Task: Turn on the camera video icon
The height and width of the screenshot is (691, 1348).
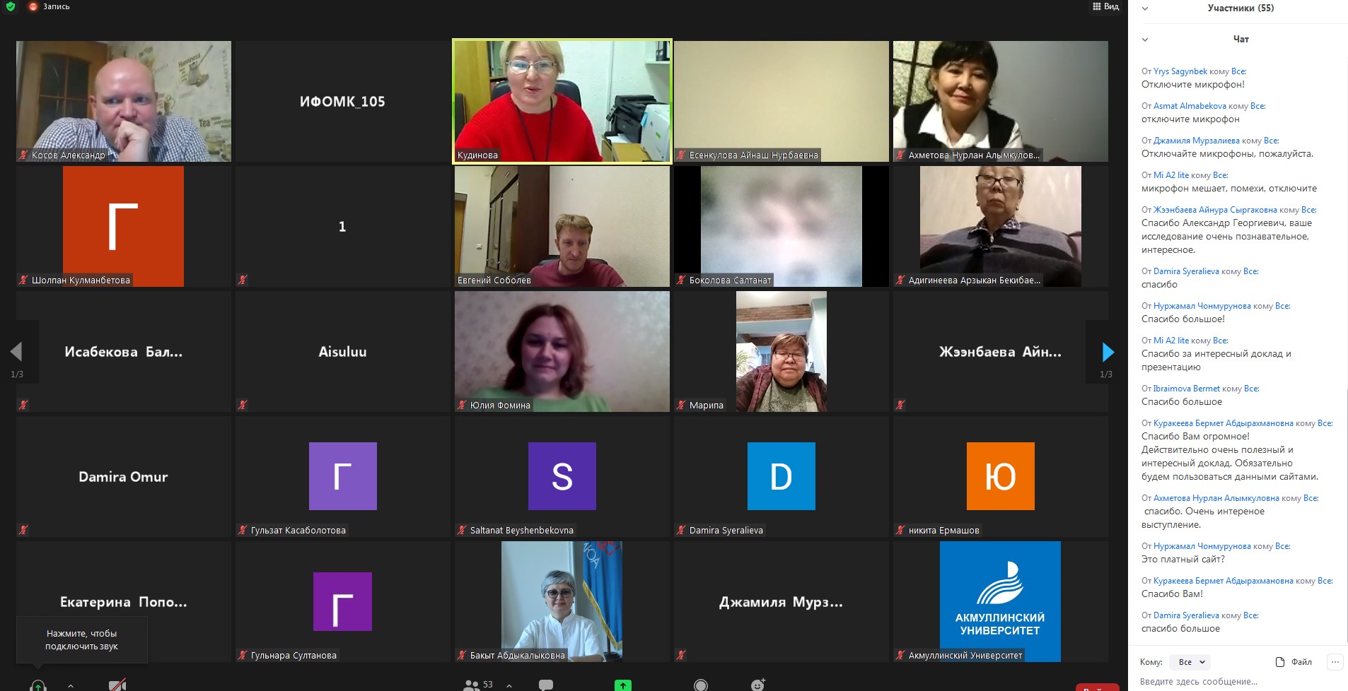Action: point(117,685)
